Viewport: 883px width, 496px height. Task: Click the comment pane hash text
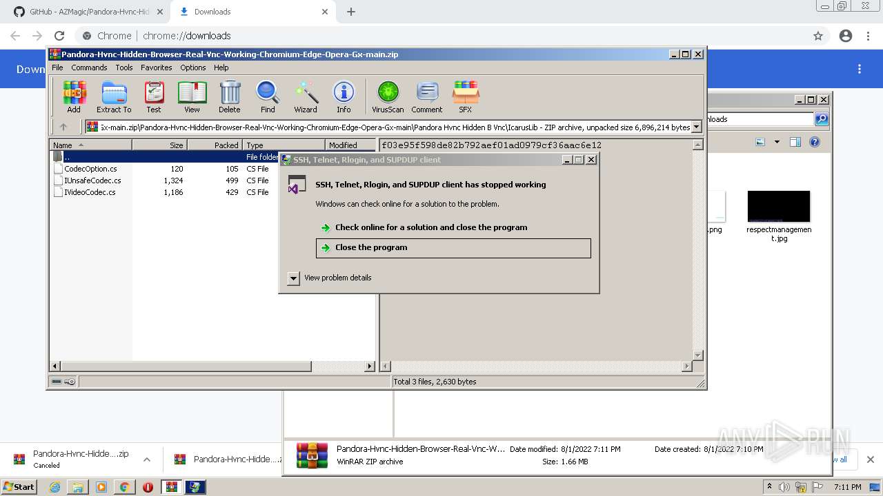point(491,145)
